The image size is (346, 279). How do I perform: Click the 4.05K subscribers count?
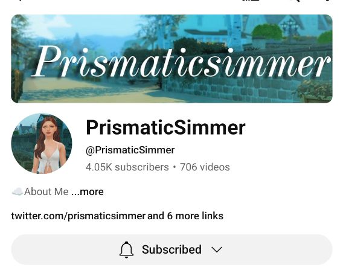coord(127,167)
